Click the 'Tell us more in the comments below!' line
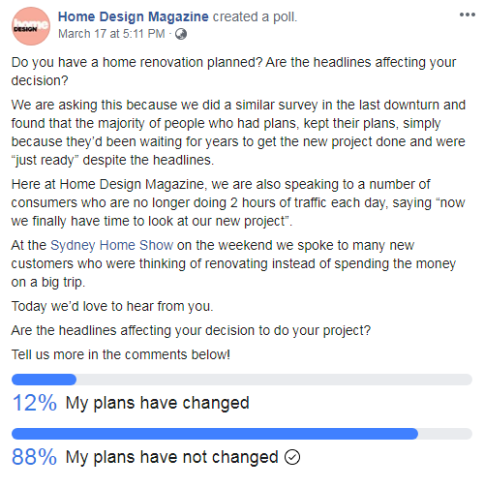The image size is (484, 488). tap(121, 354)
